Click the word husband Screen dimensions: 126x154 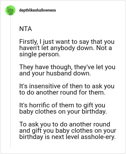tap(59, 73)
